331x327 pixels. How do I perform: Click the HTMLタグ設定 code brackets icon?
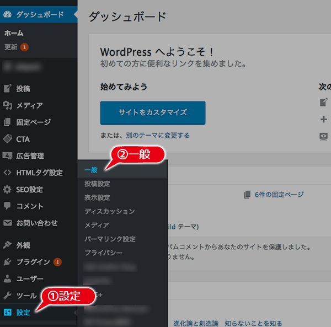pos(7,173)
